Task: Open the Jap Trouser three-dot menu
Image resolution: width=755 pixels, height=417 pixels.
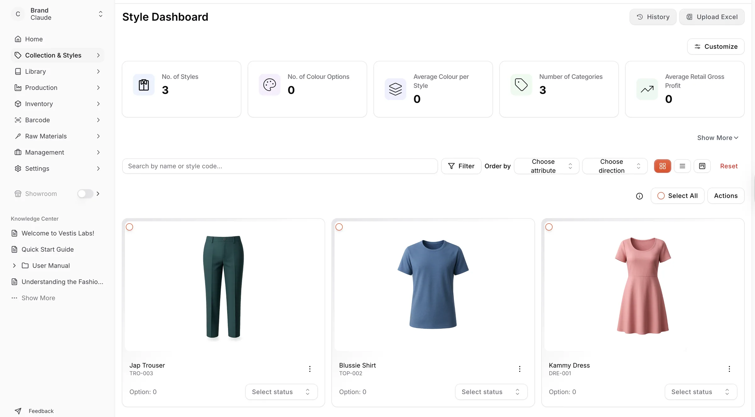Action: (310, 369)
